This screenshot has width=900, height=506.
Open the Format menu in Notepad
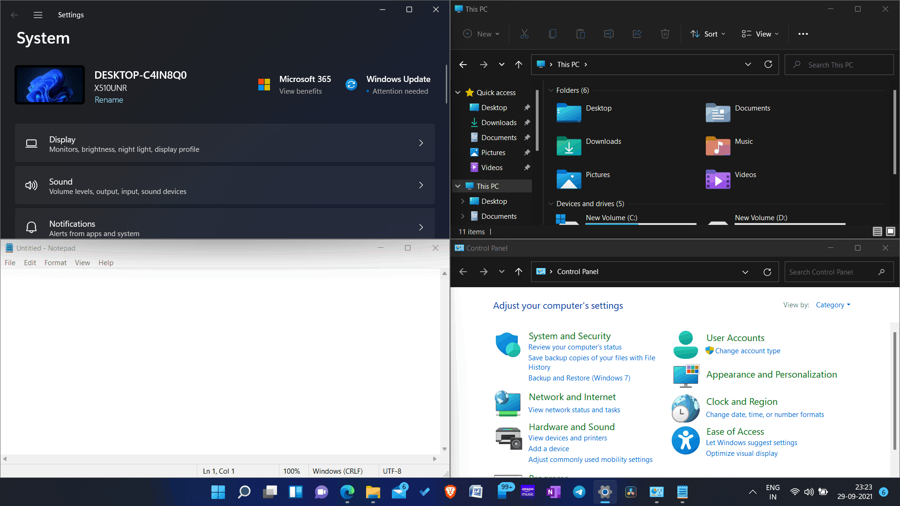click(55, 263)
